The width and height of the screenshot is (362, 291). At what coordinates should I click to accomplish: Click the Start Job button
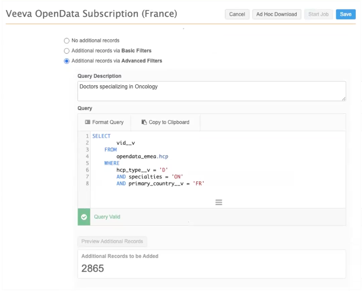pyautogui.click(x=318, y=14)
